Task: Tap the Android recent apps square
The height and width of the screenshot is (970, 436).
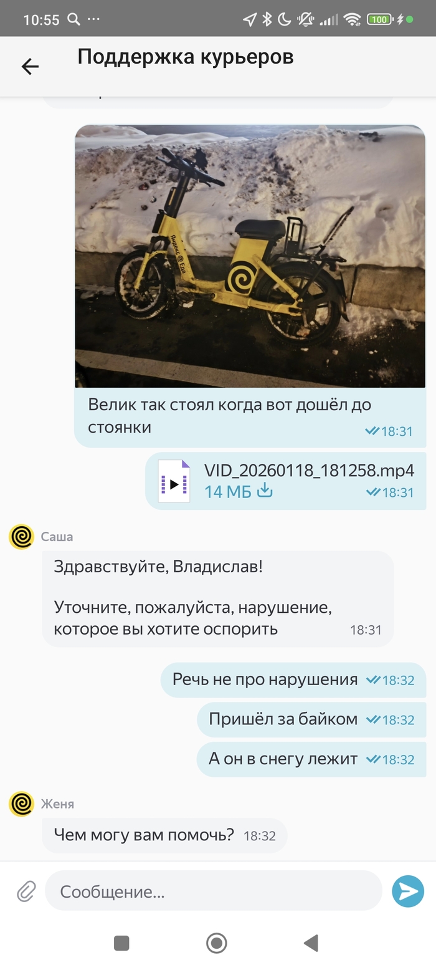Action: [x=121, y=943]
